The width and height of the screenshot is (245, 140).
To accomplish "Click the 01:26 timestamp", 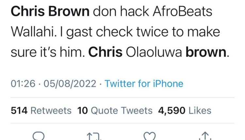I will click(x=23, y=84).
